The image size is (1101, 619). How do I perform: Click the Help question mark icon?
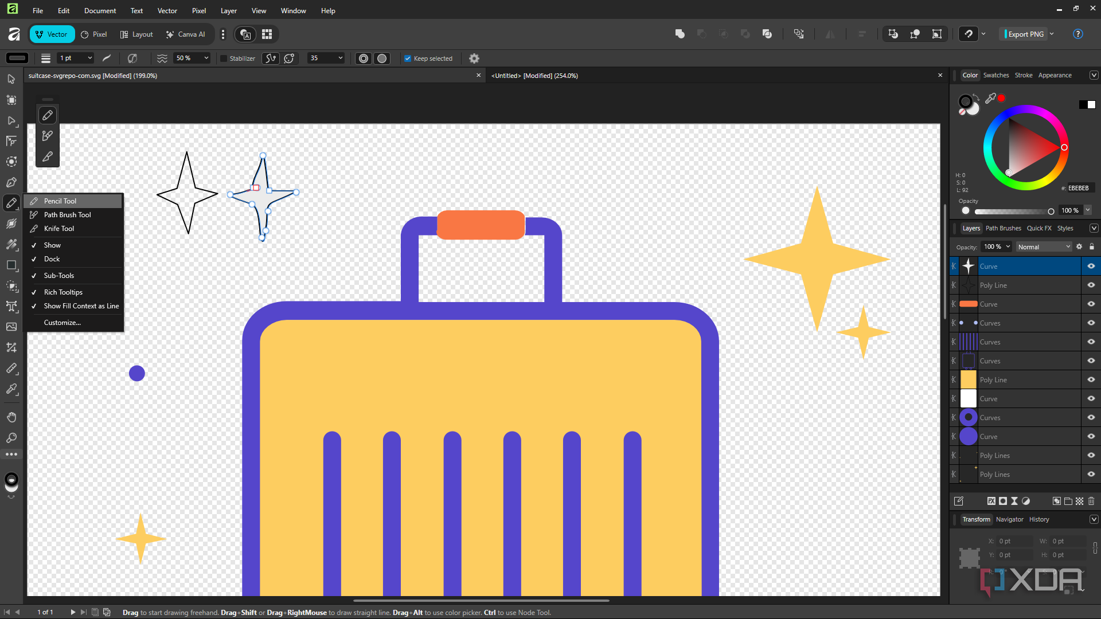(x=1078, y=34)
